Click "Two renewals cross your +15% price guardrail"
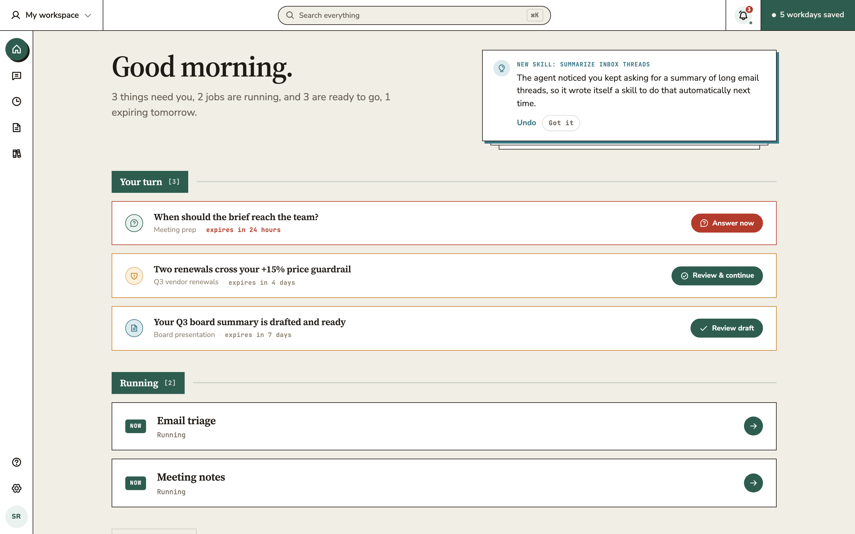This screenshot has width=855, height=534. tap(252, 269)
